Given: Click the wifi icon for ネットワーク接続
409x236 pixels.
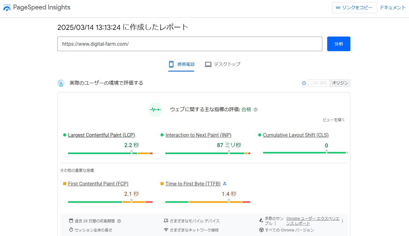Looking at the screenshot, I should [x=166, y=230].
